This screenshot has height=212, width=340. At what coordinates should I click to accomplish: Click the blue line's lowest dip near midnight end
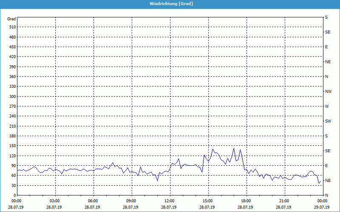pyautogui.click(x=319, y=184)
